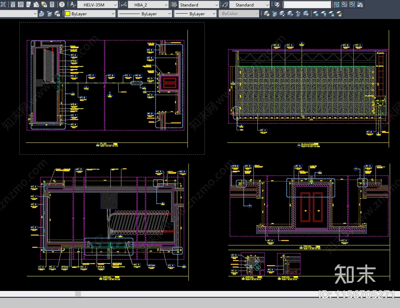Toggle layer unlock padlock icon
Screen dimensions: 400x308
(x=339, y=14)
